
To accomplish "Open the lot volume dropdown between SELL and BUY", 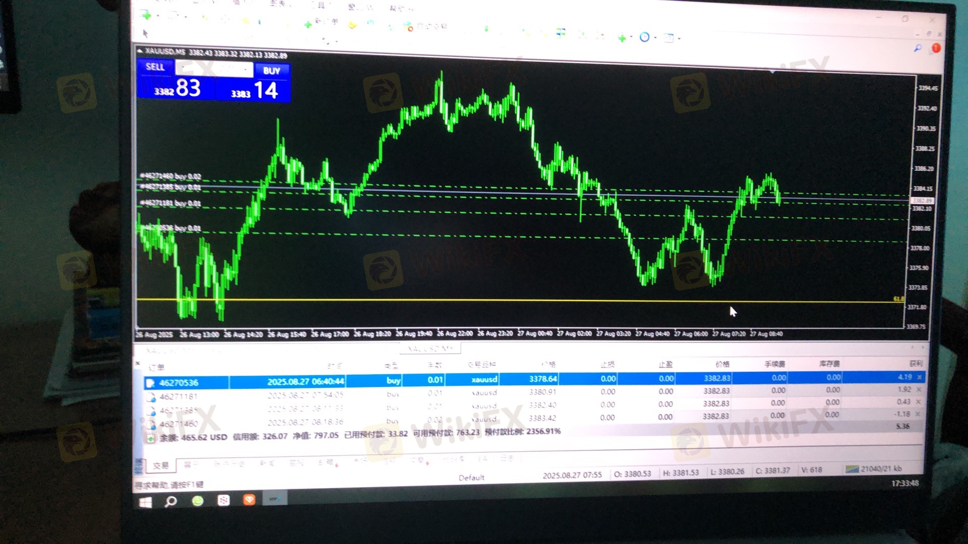I will (x=246, y=69).
